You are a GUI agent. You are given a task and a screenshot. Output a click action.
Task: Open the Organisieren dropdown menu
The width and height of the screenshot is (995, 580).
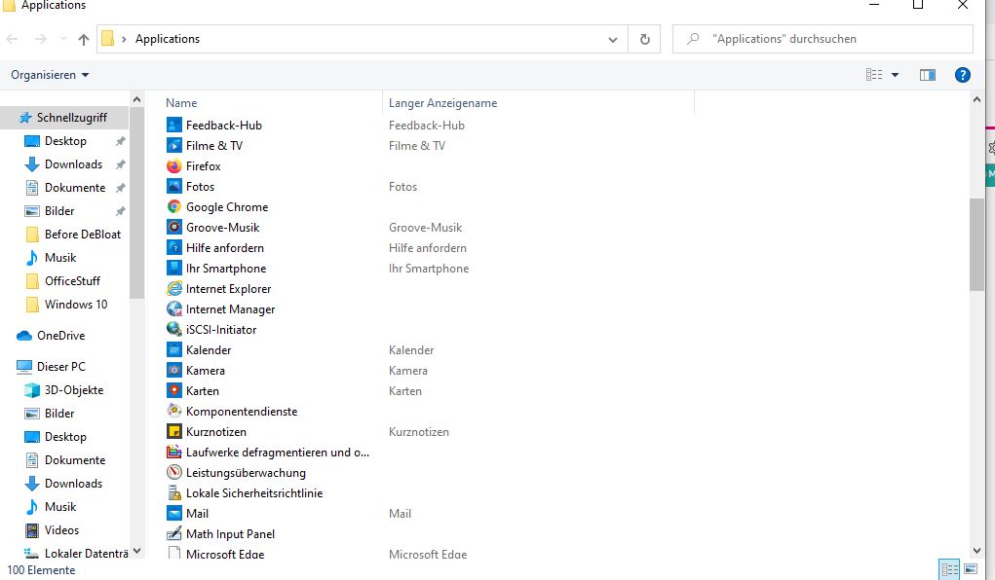[50, 75]
